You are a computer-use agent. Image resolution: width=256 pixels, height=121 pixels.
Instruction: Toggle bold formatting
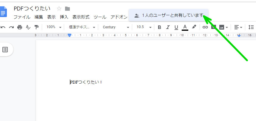[159, 27]
